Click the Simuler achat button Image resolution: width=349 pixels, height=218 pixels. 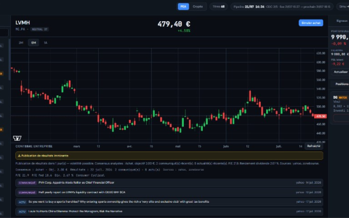(x=311, y=23)
